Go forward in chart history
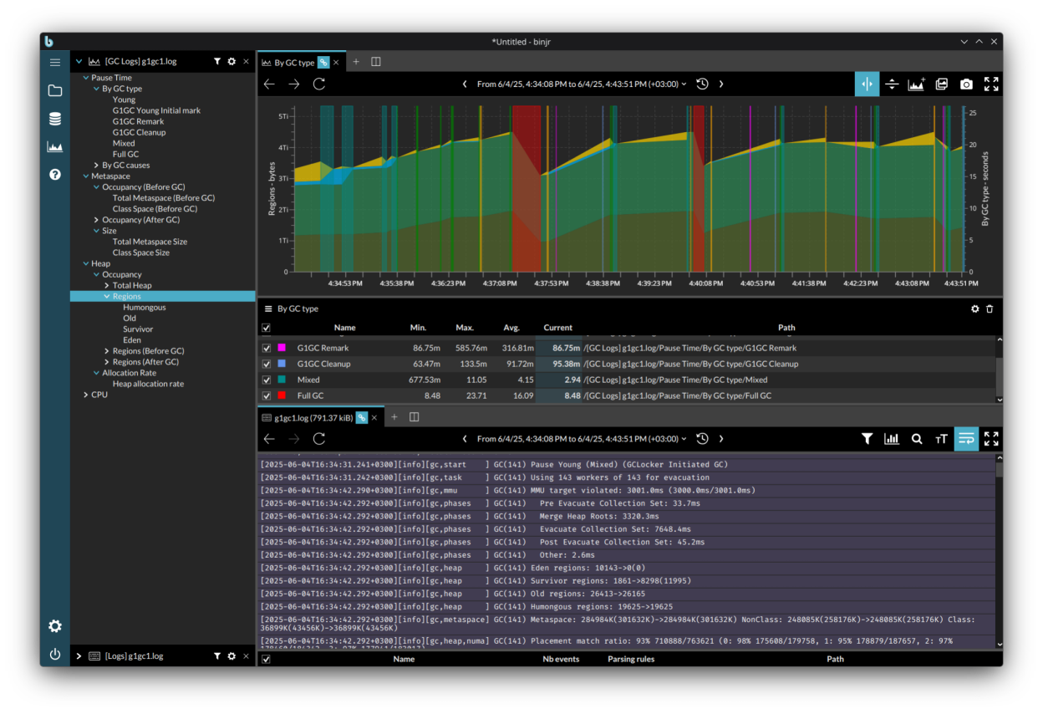The image size is (1043, 714). [x=294, y=84]
